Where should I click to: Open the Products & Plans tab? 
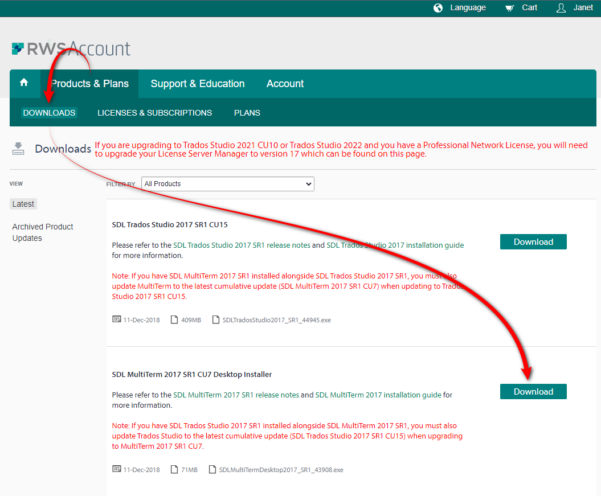point(89,84)
